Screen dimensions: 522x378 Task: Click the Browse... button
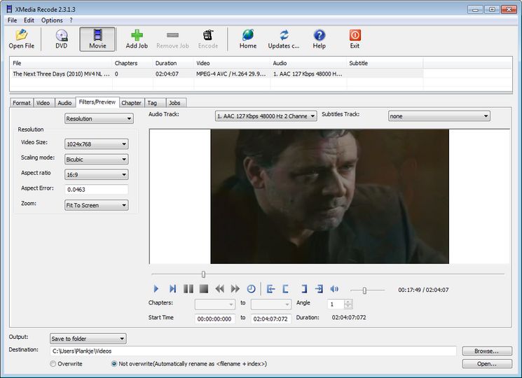486,351
